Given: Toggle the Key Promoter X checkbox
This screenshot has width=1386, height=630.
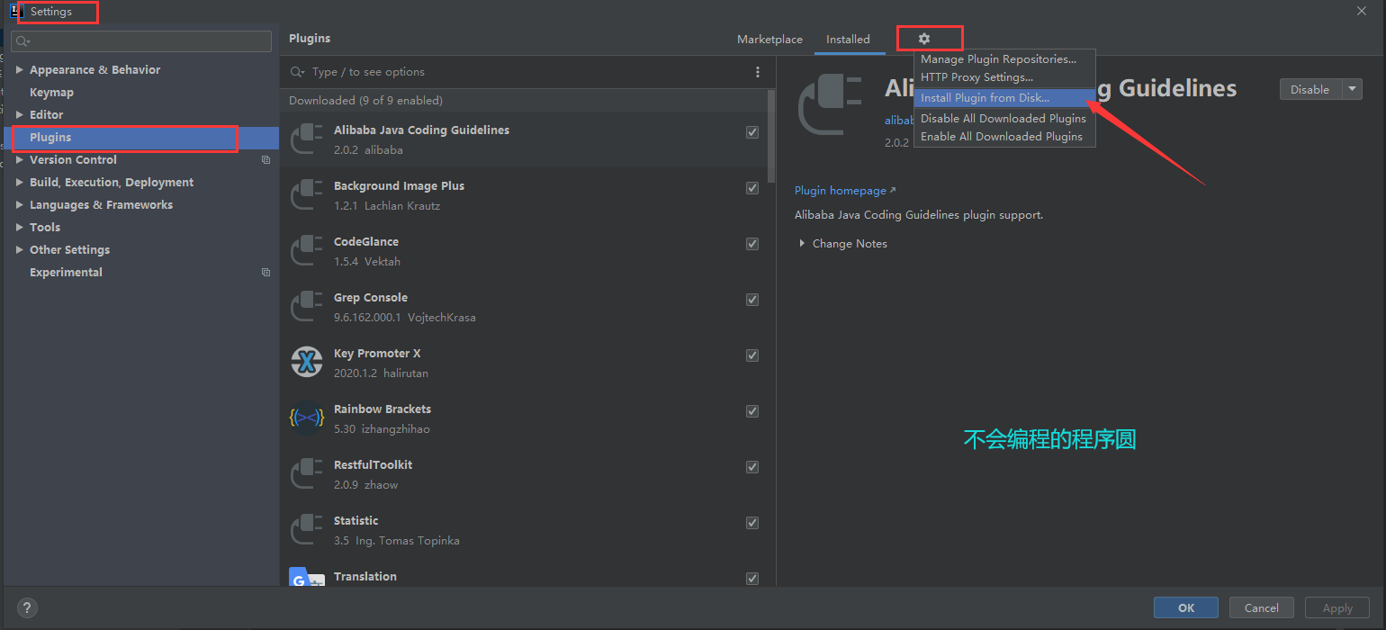Looking at the screenshot, I should pyautogui.click(x=752, y=355).
